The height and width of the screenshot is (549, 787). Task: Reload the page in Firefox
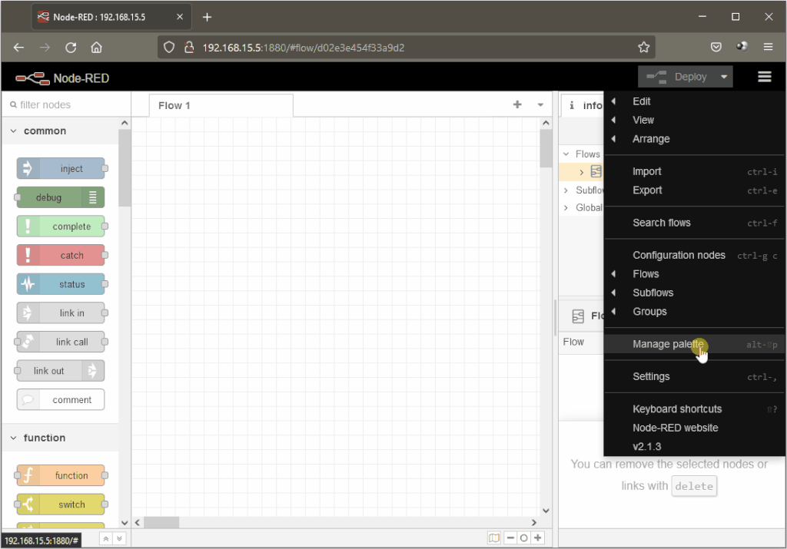(71, 48)
